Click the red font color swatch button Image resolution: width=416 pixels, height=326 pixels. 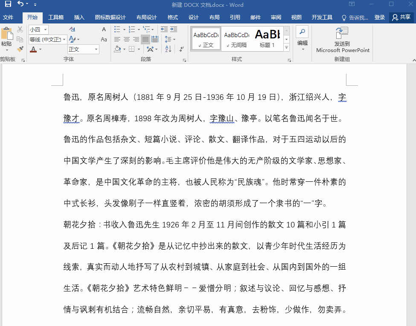click(33, 49)
